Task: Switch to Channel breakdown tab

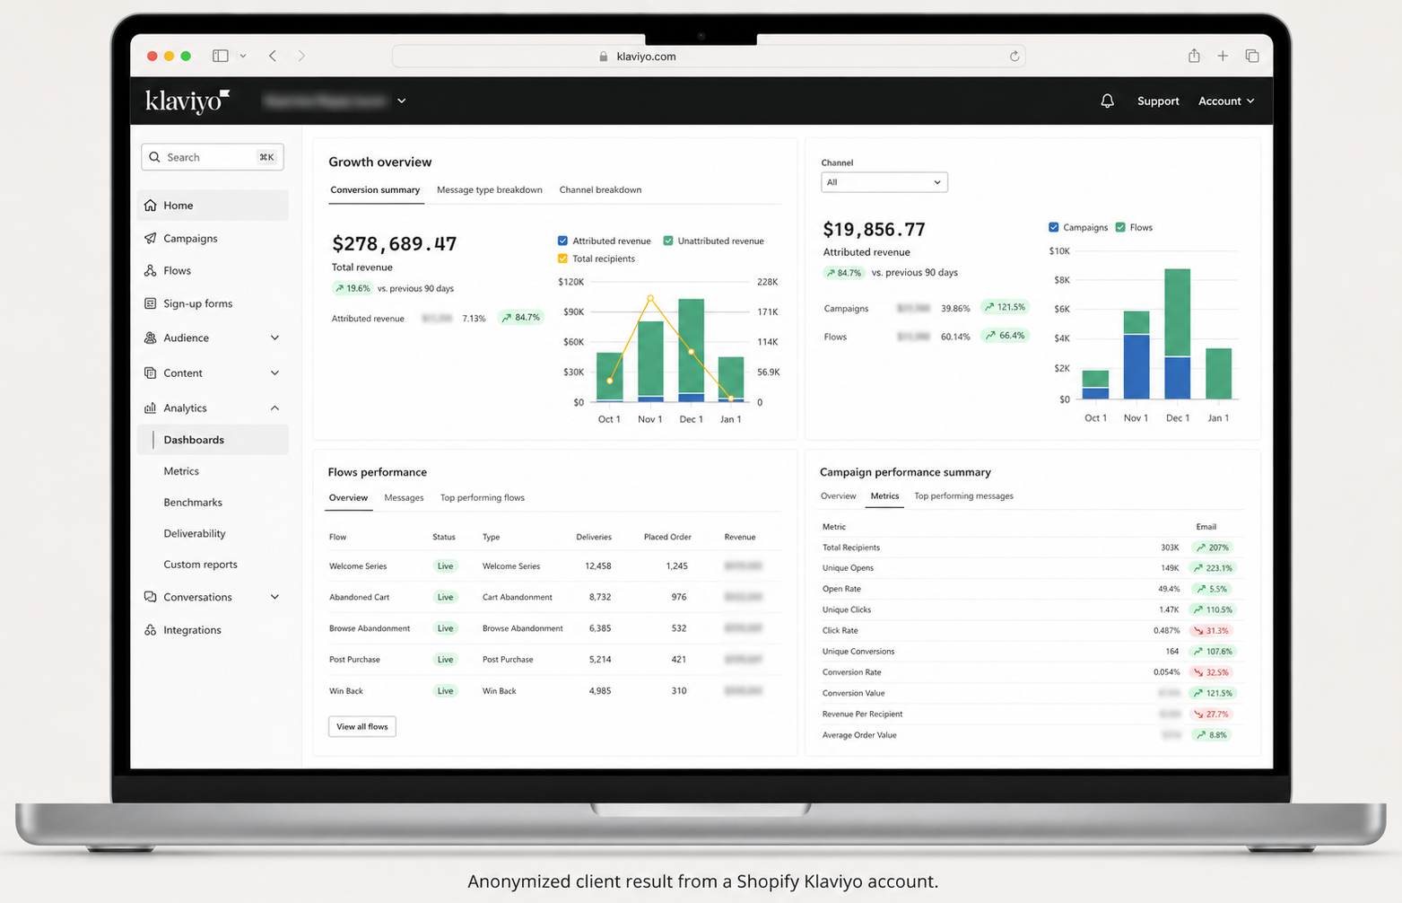Action: click(x=600, y=189)
